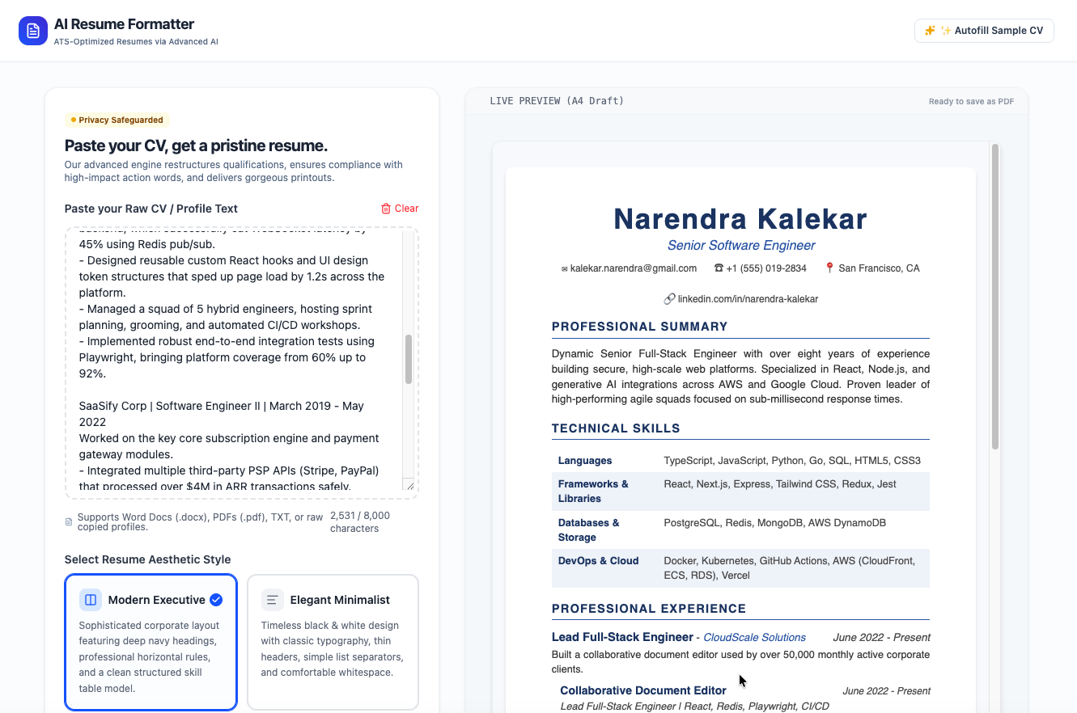Click the Ready to save as PDF label

coord(971,102)
